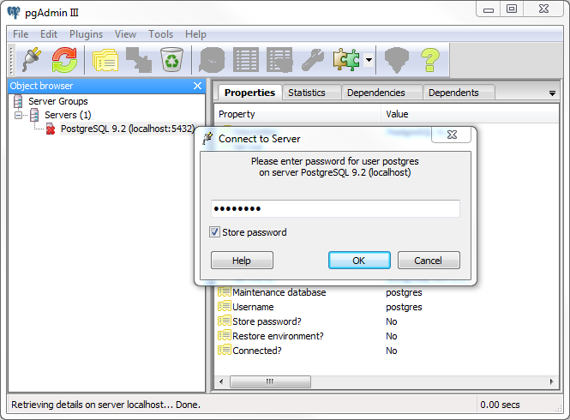Select PostgreSQL 9.2 server in tree

point(127,129)
